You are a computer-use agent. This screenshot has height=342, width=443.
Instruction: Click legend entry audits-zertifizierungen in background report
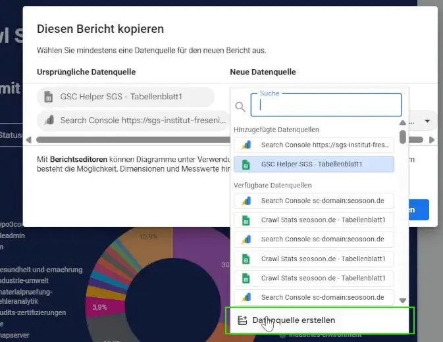click(33, 312)
